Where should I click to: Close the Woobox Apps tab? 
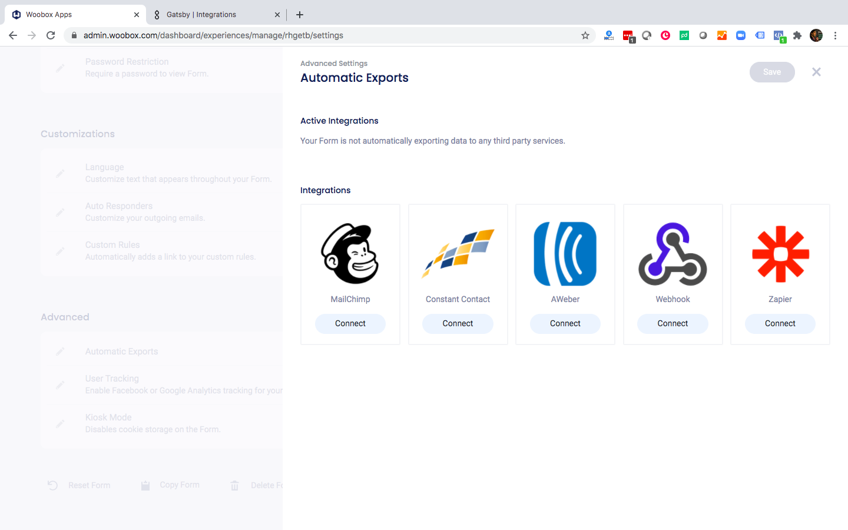click(x=137, y=15)
